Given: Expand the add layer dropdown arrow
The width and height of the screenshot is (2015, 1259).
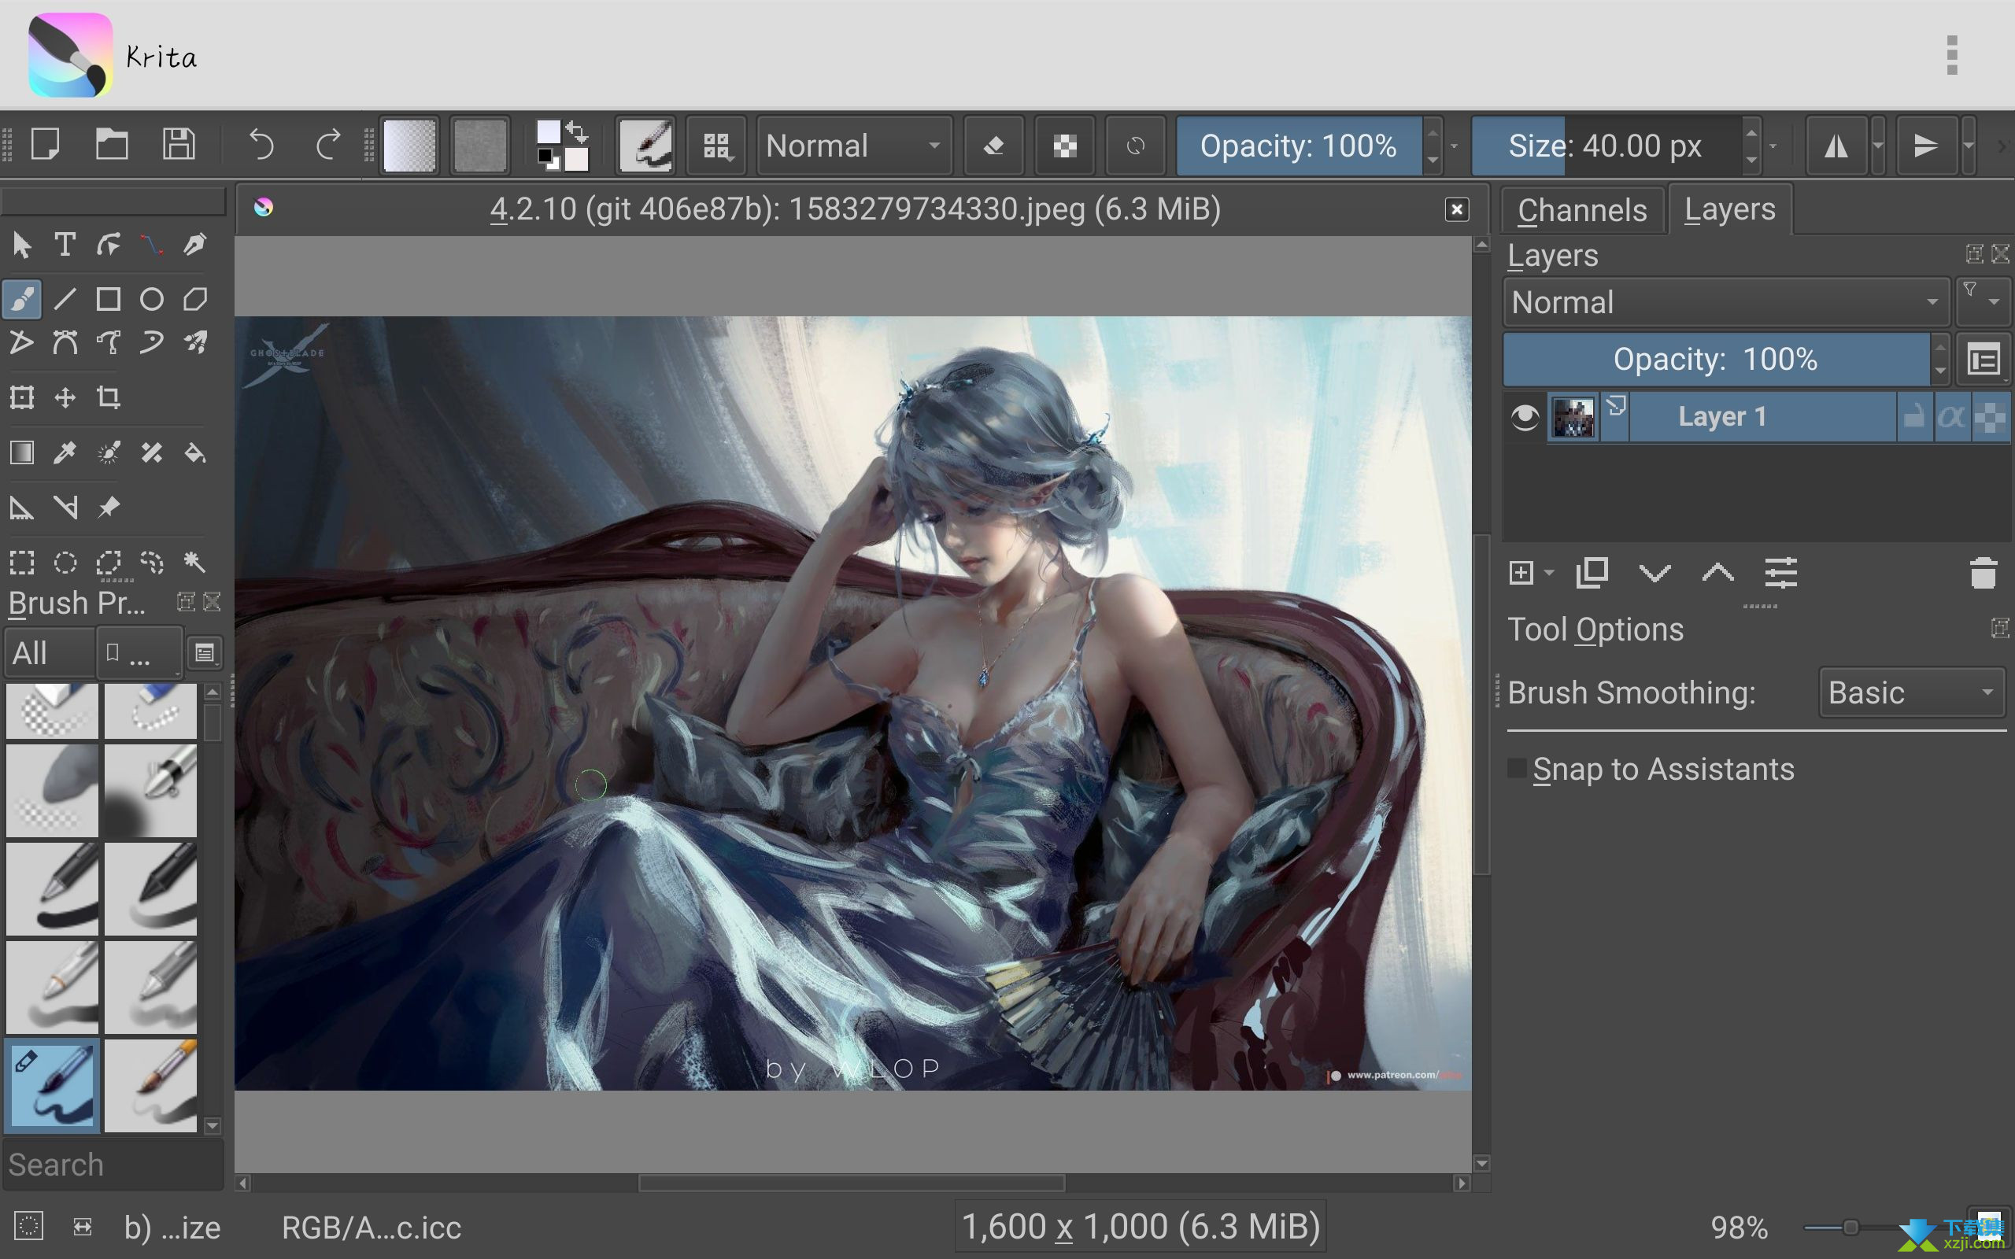Looking at the screenshot, I should (1549, 573).
